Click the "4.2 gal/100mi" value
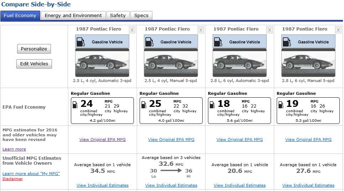Viewport: 344px width, 191px height. click(x=103, y=121)
